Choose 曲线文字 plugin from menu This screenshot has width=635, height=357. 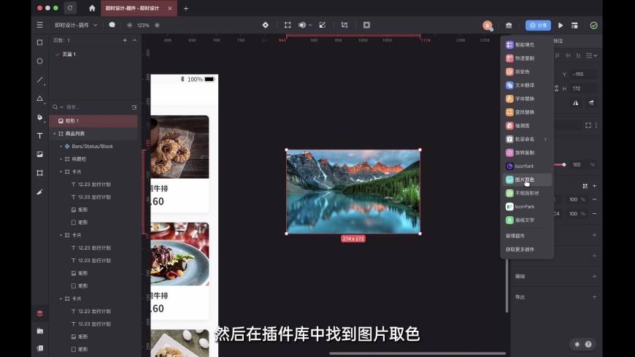(526, 220)
